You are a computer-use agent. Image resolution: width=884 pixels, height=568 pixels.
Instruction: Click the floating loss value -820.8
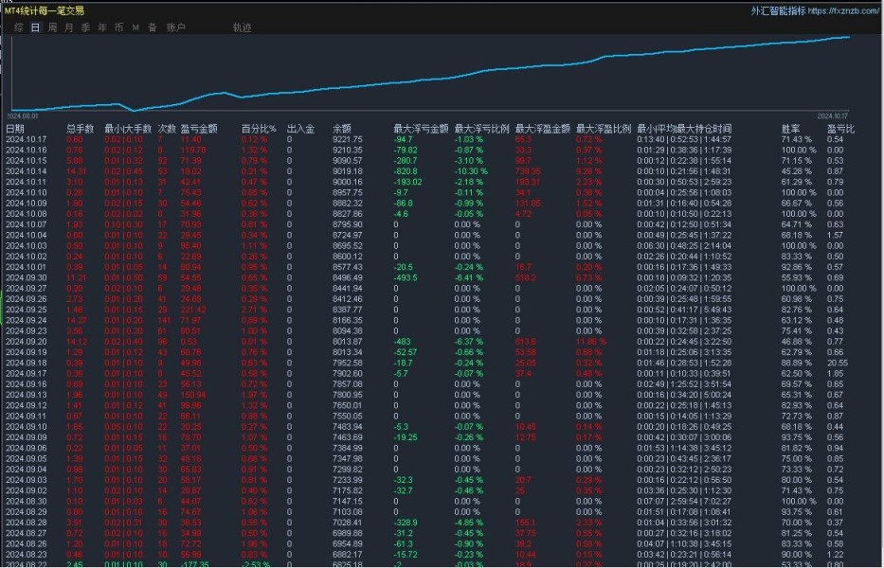[x=406, y=171]
